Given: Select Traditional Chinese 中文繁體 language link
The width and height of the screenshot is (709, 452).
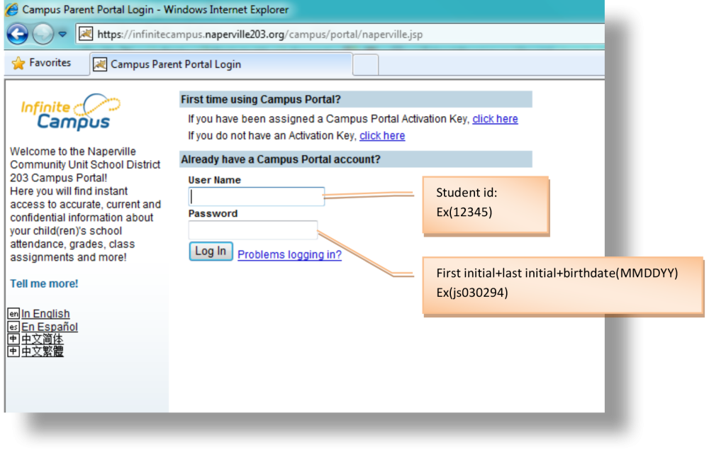Looking at the screenshot, I should tap(43, 351).
